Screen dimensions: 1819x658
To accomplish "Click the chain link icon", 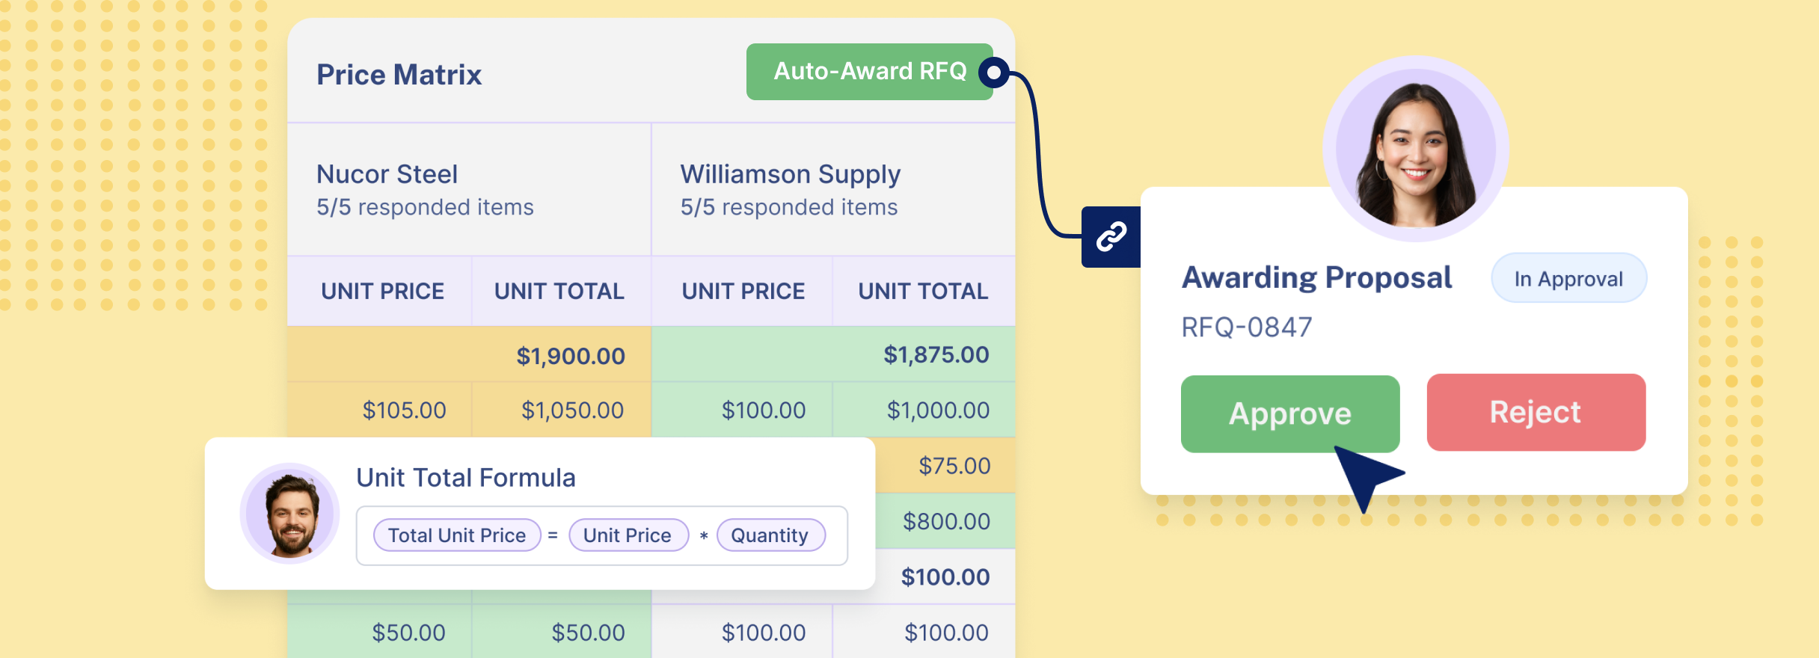I will [1111, 236].
